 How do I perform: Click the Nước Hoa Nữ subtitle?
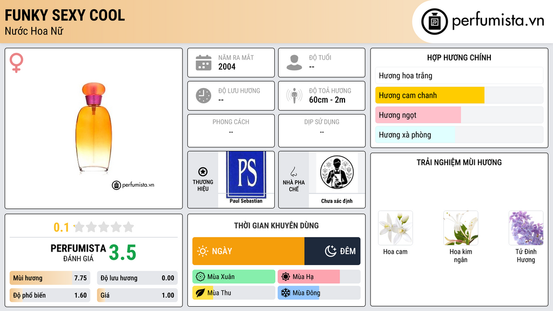(34, 31)
